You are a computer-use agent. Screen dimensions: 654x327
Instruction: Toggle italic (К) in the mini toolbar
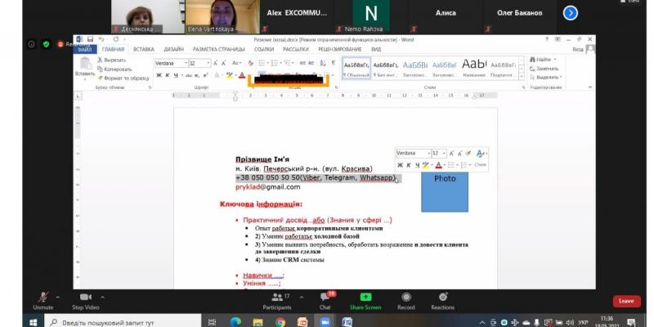(409, 165)
